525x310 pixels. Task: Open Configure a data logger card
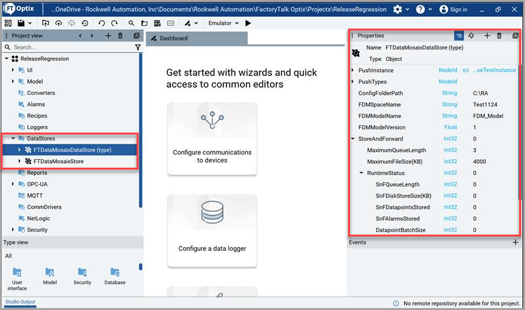tap(212, 231)
